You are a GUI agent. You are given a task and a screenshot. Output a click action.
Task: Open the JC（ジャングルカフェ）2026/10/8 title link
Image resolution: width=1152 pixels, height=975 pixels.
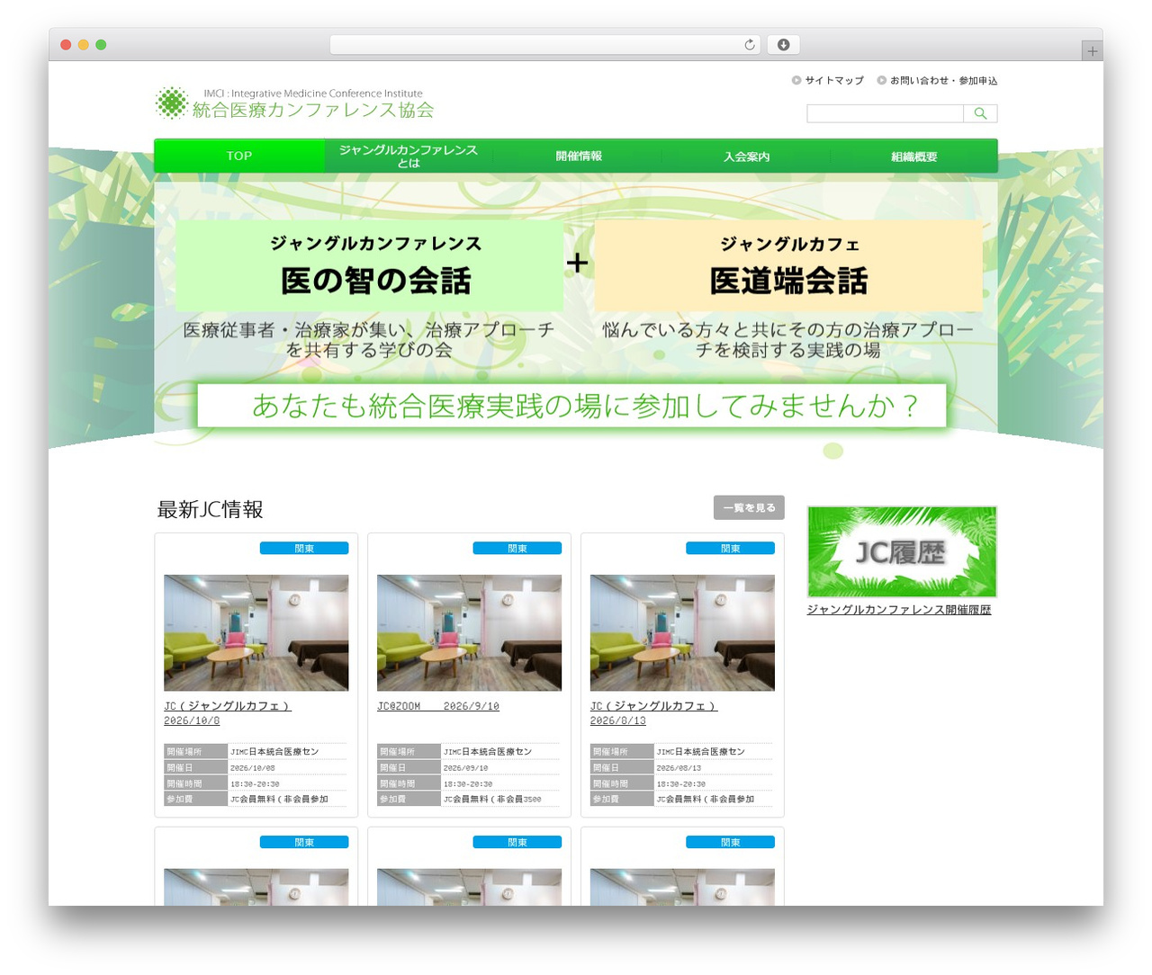click(x=227, y=713)
